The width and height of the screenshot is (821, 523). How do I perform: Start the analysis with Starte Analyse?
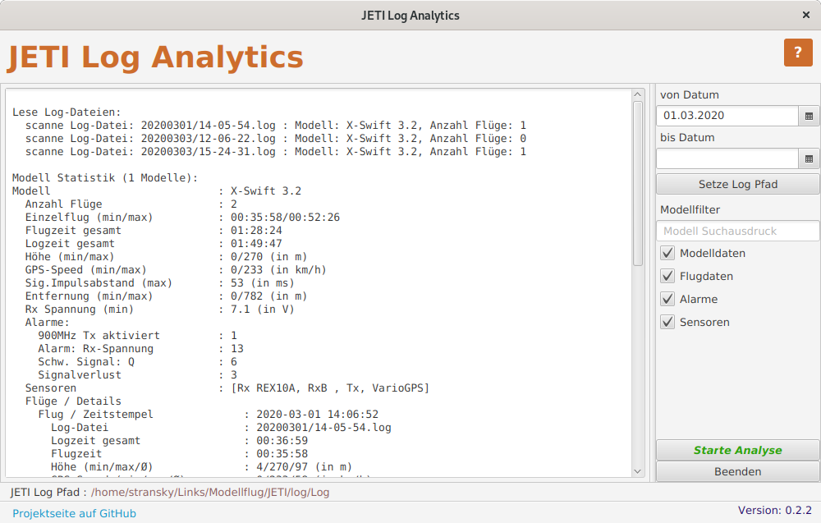[738, 450]
